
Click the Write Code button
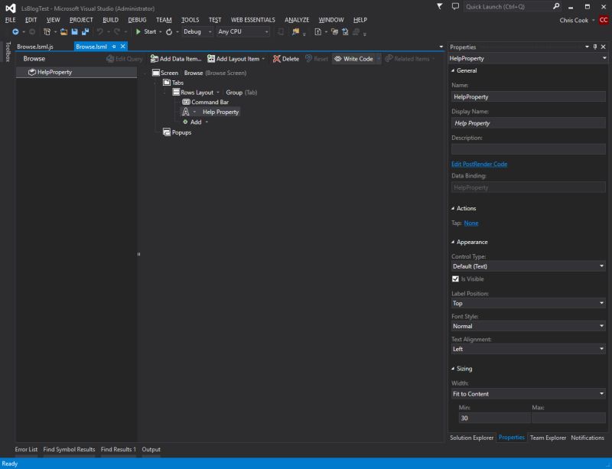[353, 59]
